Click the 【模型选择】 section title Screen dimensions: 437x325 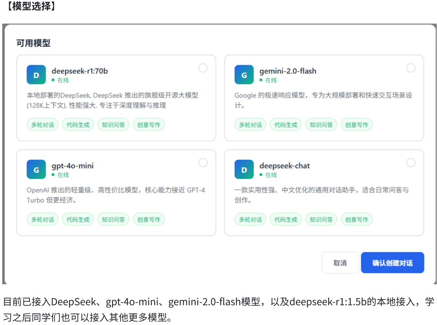[x=31, y=6]
